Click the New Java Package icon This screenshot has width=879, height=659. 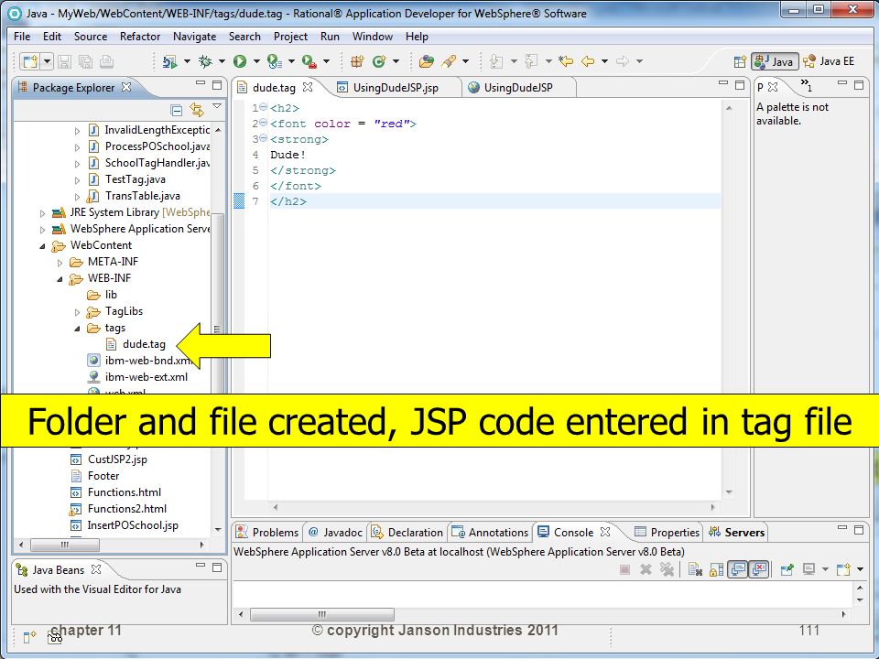pyautogui.click(x=357, y=61)
